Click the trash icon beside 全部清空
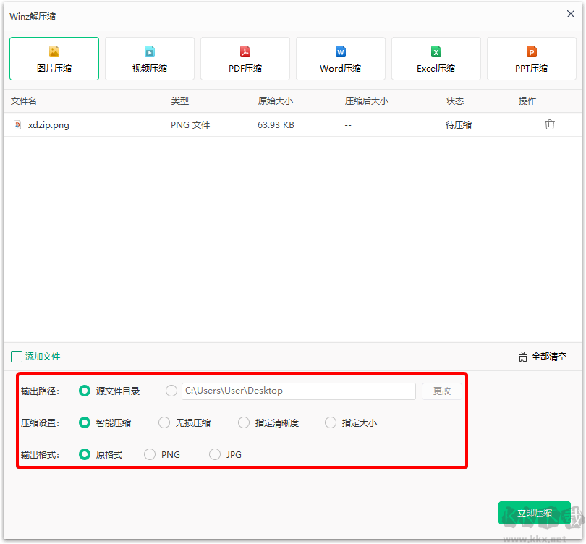This screenshot has width=586, height=544. (x=522, y=357)
